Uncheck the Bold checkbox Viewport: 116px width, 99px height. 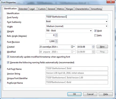click(x=95, y=31)
